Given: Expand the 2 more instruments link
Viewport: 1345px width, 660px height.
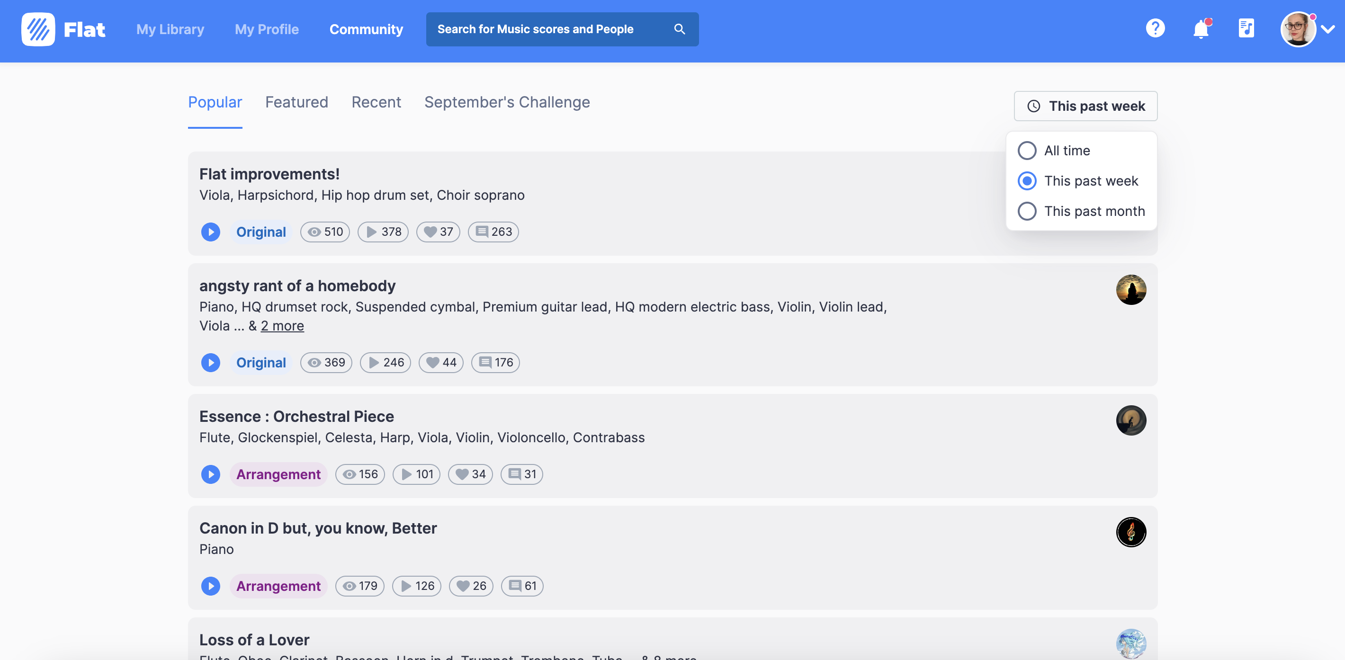Looking at the screenshot, I should (x=282, y=326).
